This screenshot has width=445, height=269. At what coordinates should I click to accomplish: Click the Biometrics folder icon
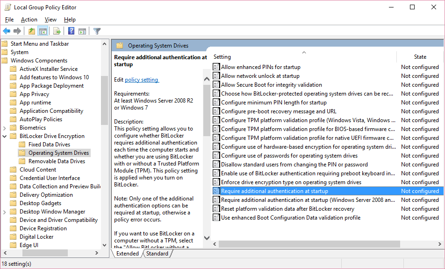tap(13, 128)
